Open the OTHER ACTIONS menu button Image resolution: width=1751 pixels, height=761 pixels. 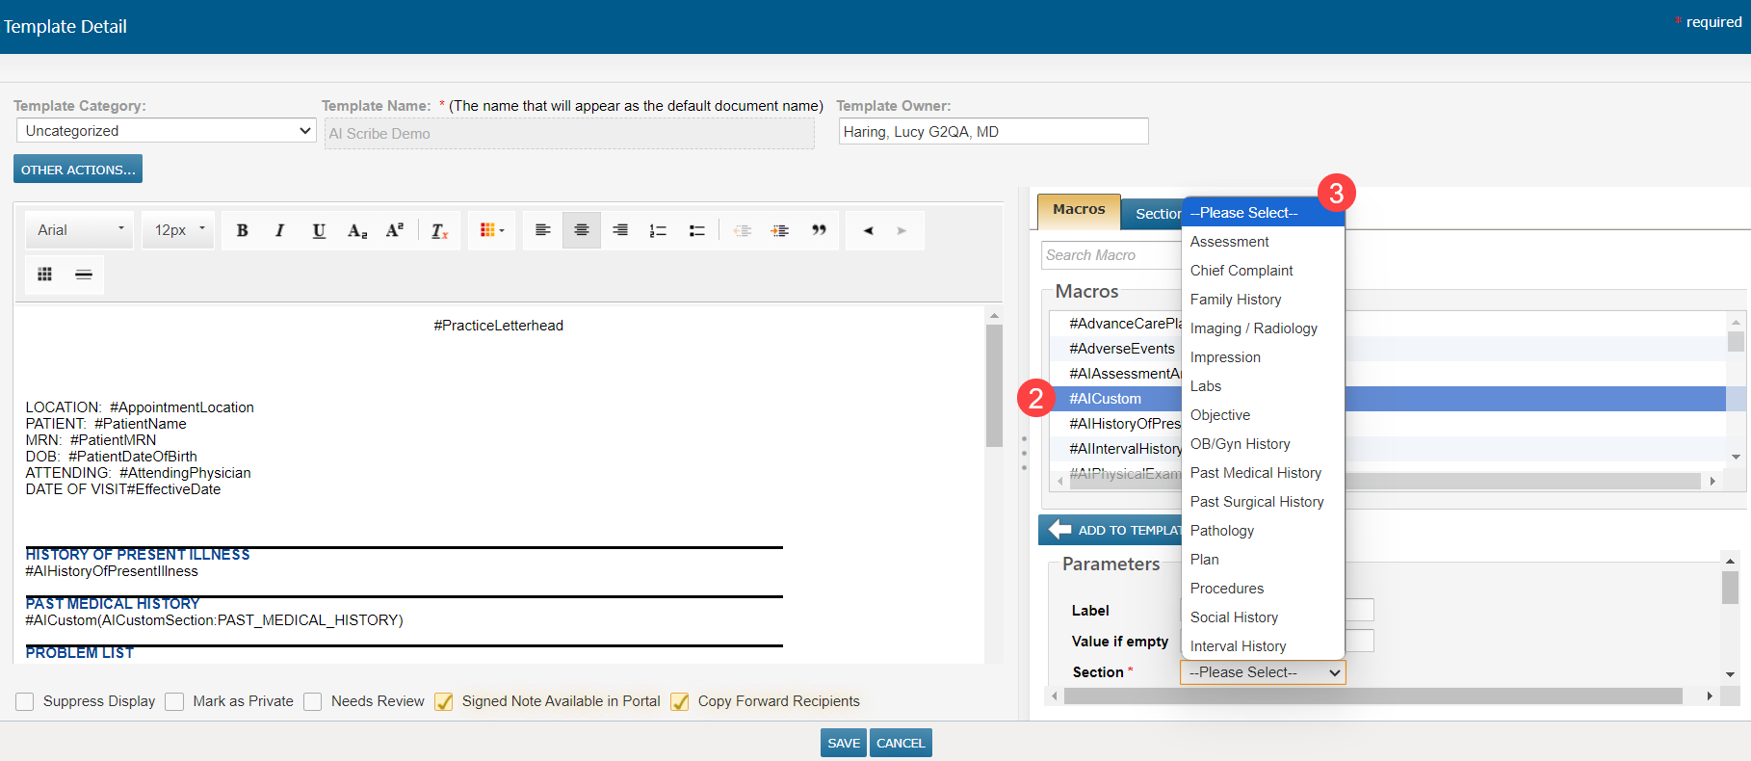[78, 170]
